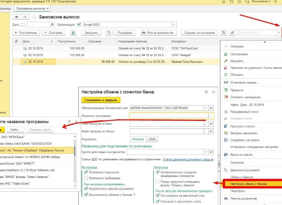Image resolution: width=282 pixels, height=205 pixels.
Task: Open history clock icon in title bar
Action: click(x=231, y=2)
